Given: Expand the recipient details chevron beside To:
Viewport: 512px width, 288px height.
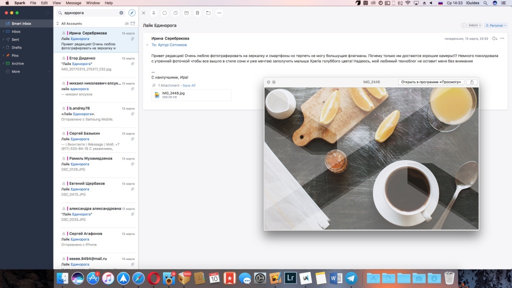Looking at the screenshot, I should click(147, 45).
